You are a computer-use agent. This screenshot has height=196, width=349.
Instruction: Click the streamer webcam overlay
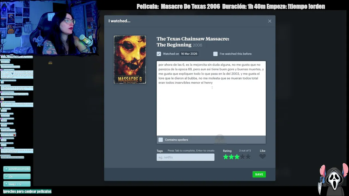[49, 27]
